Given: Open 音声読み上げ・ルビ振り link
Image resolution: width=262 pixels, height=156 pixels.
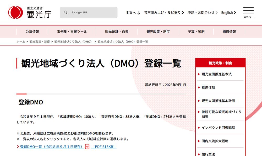Looking at the screenshot, I should point(164,13).
